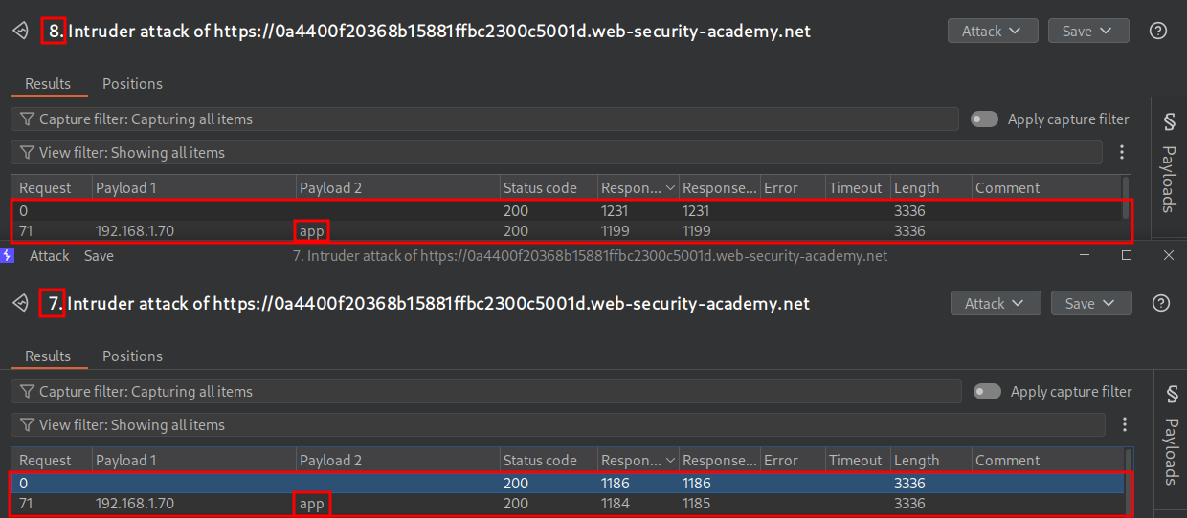Switch to Positions tab in attack 7
This screenshot has width=1187, height=518.
tap(132, 356)
